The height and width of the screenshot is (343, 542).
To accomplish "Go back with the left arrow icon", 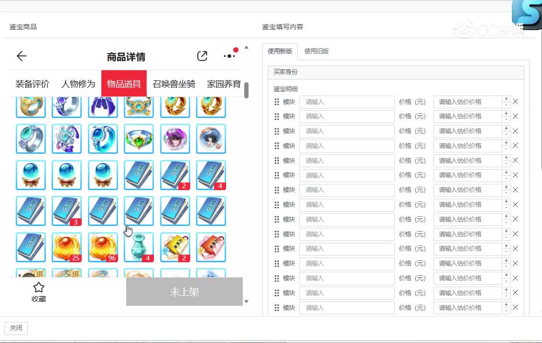I will pyautogui.click(x=22, y=56).
